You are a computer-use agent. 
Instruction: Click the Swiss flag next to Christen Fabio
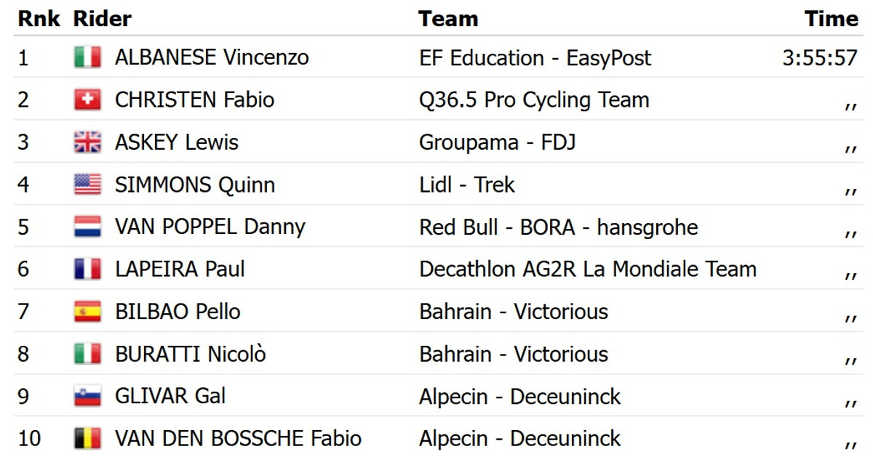(87, 100)
